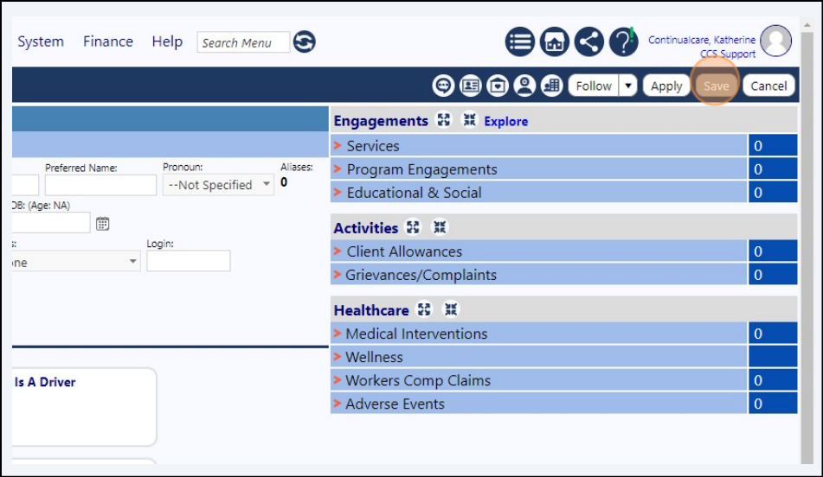Expand all Engagements sections icon
This screenshot has height=477, width=823.
pos(444,120)
